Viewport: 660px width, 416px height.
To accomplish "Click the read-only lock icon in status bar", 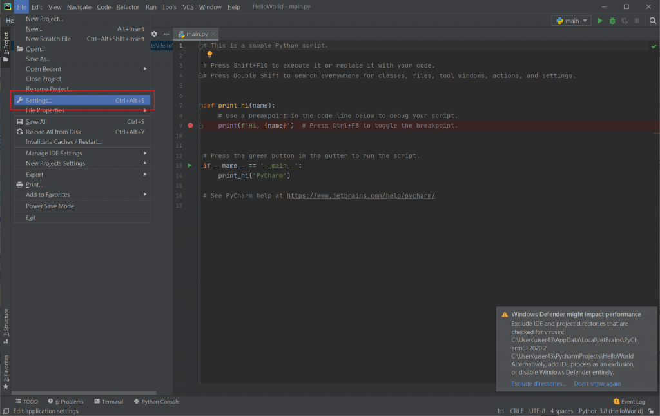I will click(651, 411).
